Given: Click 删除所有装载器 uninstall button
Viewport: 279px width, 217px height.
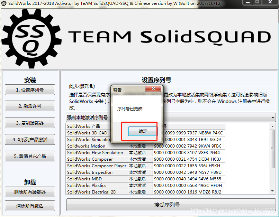Looking at the screenshot, I should [x=30, y=192].
